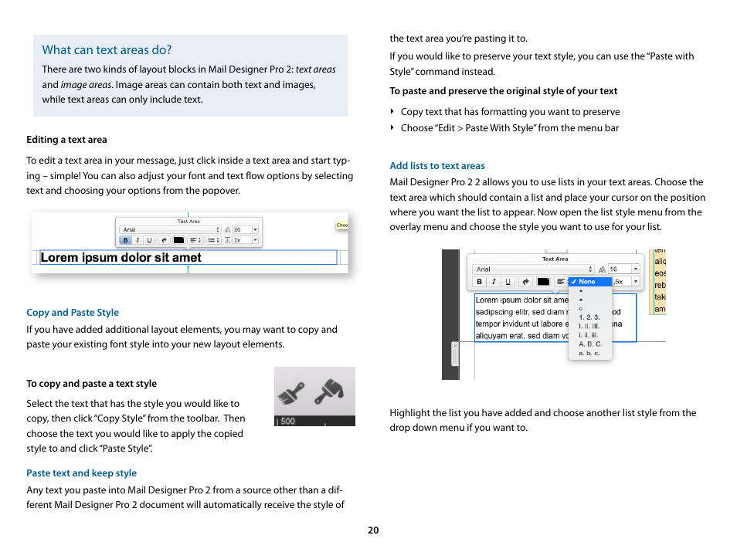Choose the 'I. II. III.' uppercase roman list style
The width and height of the screenshot is (737, 559).
tap(590, 326)
